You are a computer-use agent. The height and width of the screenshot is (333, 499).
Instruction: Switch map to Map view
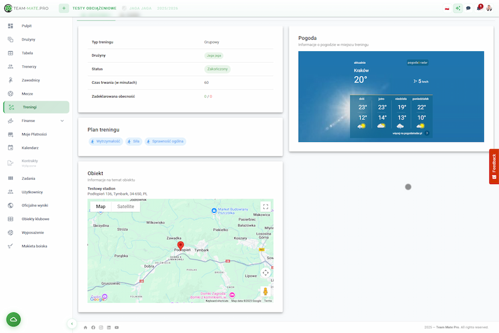(101, 206)
